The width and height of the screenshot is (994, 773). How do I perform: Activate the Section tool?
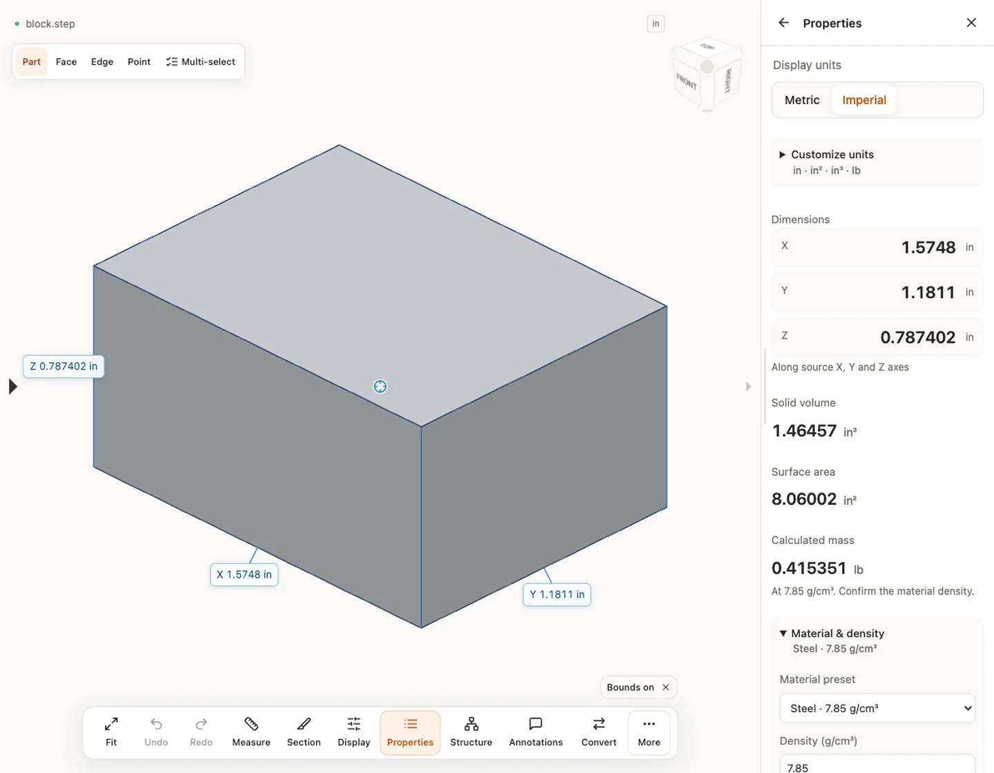(304, 732)
